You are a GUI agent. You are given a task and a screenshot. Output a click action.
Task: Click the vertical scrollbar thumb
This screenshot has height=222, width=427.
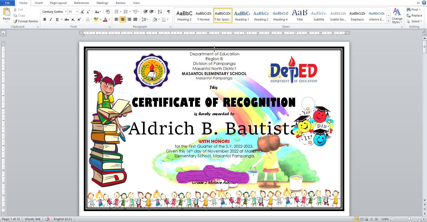[x=425, y=47]
